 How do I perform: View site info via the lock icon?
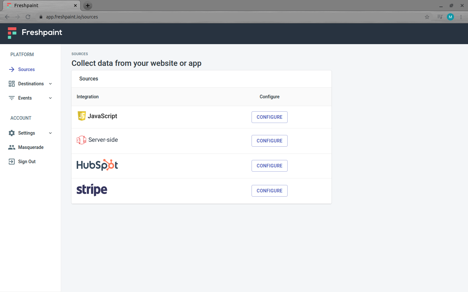[x=41, y=17]
